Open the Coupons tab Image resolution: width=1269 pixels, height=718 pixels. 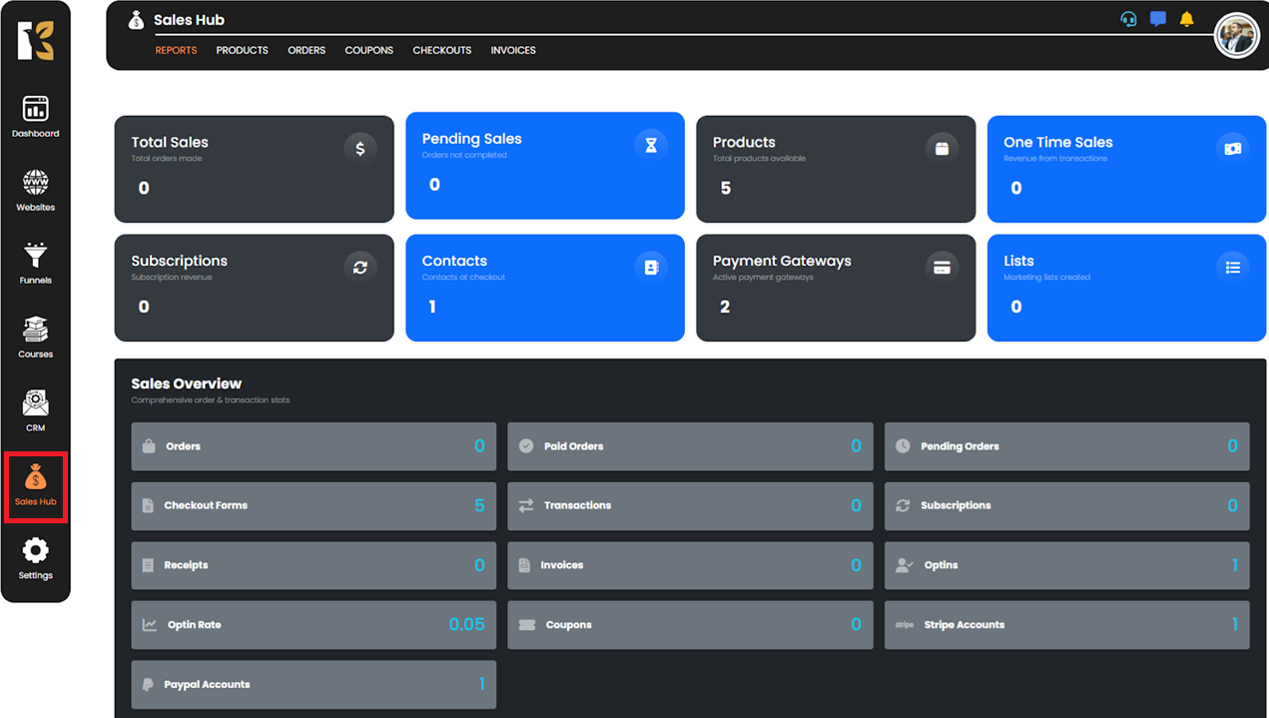(368, 50)
